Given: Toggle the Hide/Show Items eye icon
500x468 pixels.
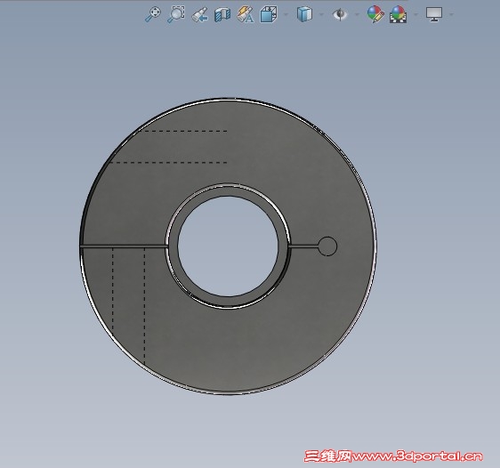Looking at the screenshot, I should point(340,14).
